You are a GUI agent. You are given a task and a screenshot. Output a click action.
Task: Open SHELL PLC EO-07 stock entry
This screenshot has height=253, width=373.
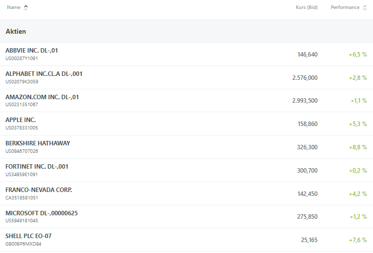[x=29, y=236]
